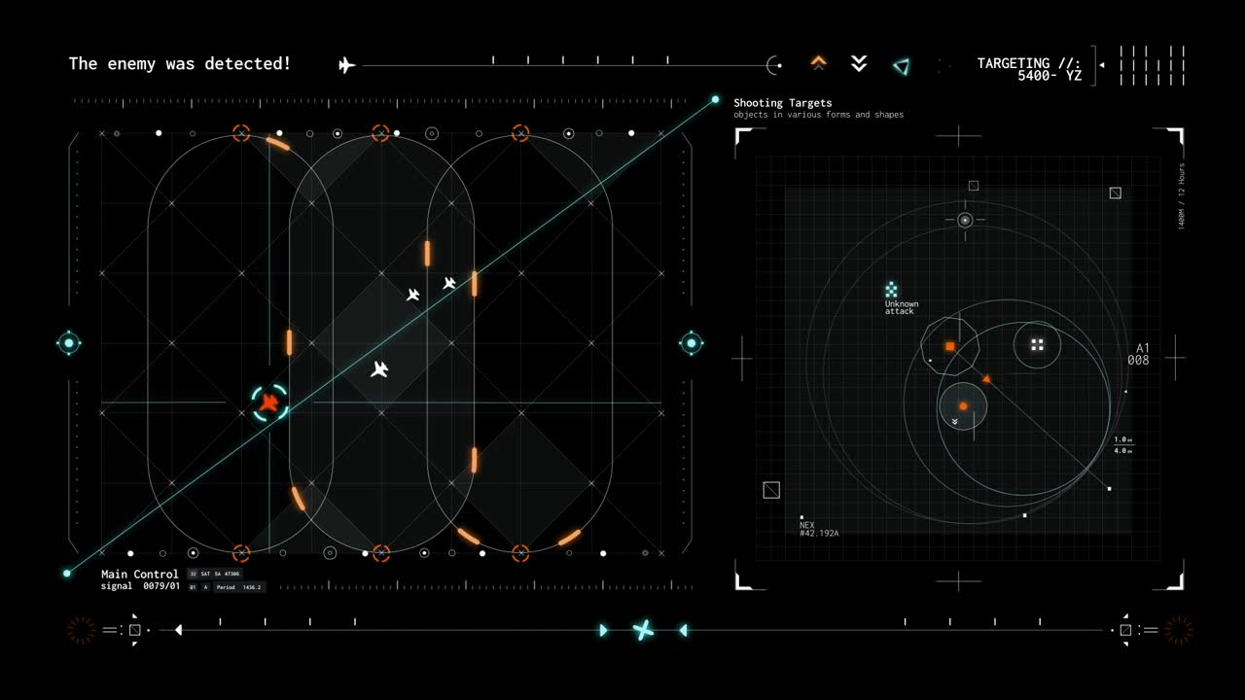Click the '1.0 / 4.0' scale readout

(x=1122, y=445)
